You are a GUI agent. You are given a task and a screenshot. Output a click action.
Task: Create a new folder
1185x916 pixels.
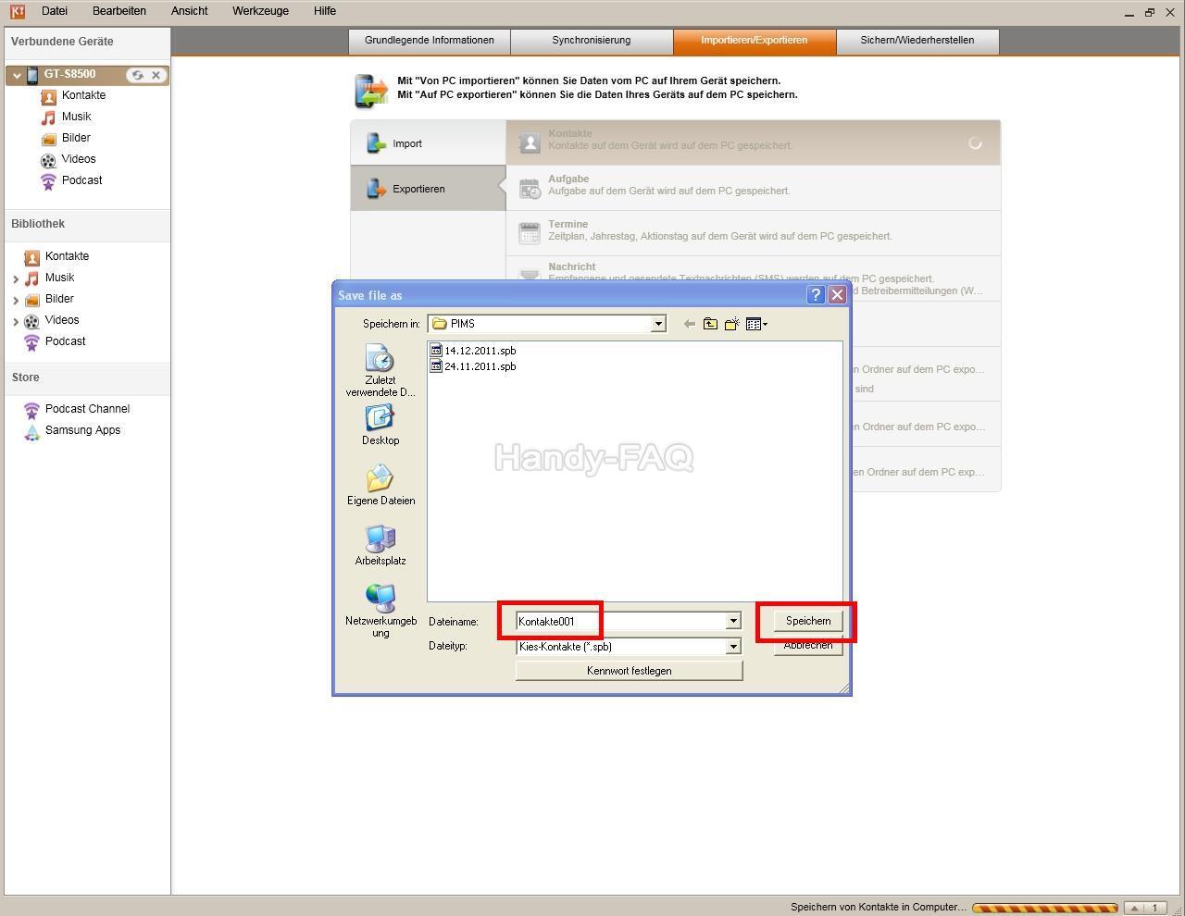tap(731, 324)
